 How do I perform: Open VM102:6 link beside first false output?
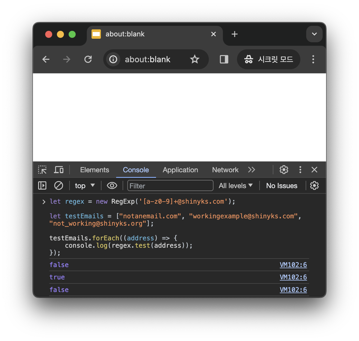pos(293,265)
